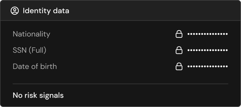Click the user profile icon beside Identity data

coord(15,11)
